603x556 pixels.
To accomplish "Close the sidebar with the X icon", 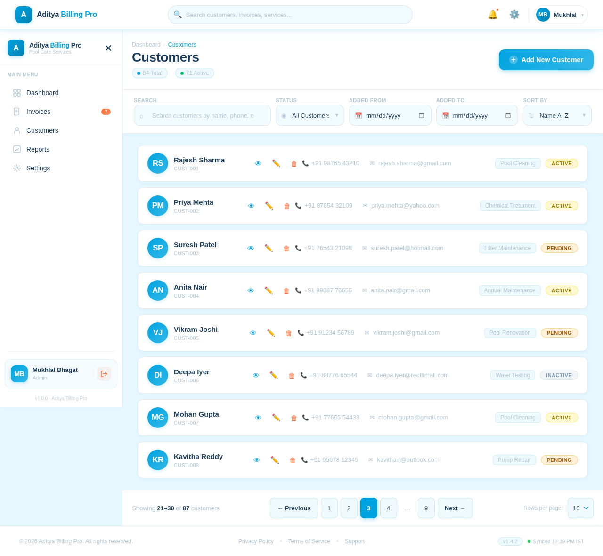I will (x=108, y=48).
